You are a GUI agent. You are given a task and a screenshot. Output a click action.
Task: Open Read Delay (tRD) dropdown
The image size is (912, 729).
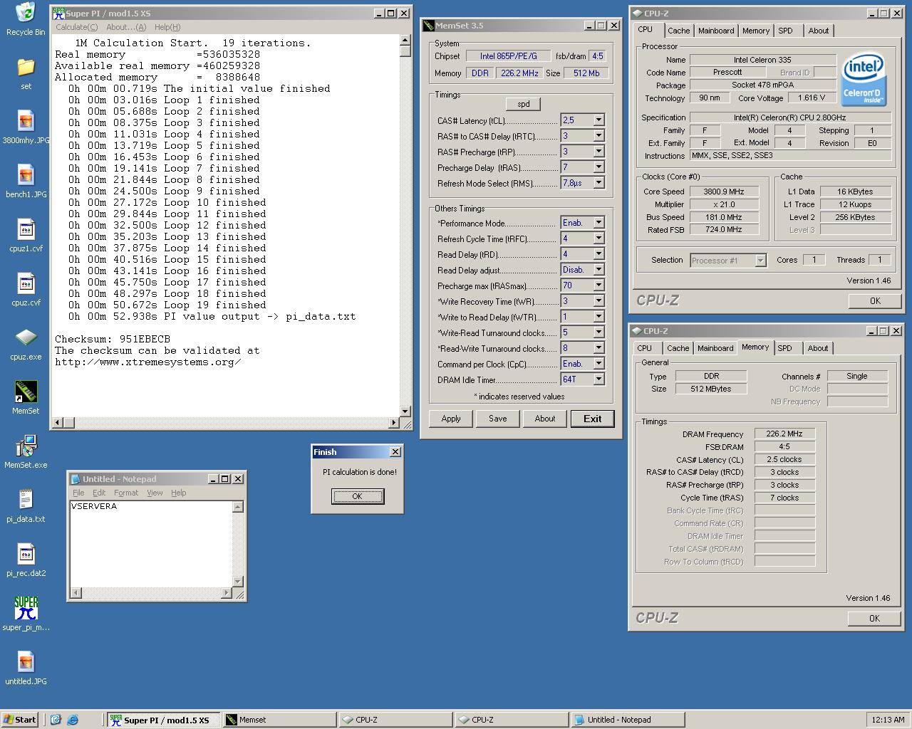598,254
